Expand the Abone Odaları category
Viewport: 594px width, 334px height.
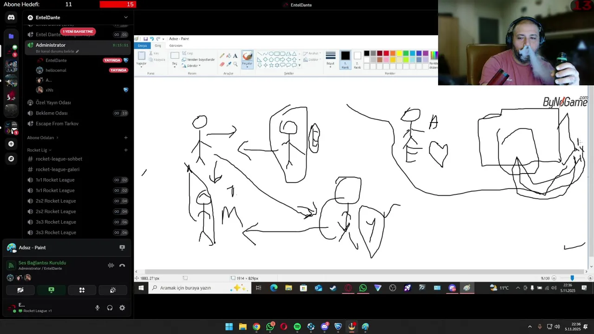point(43,138)
